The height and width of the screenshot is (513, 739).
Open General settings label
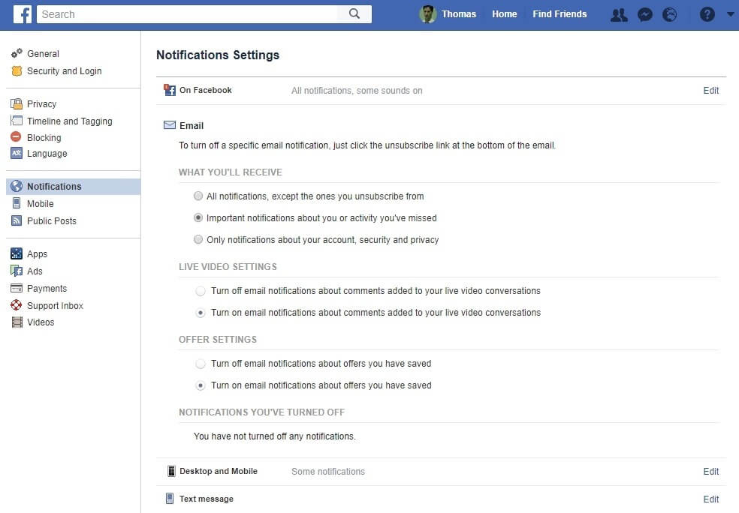[x=43, y=54]
